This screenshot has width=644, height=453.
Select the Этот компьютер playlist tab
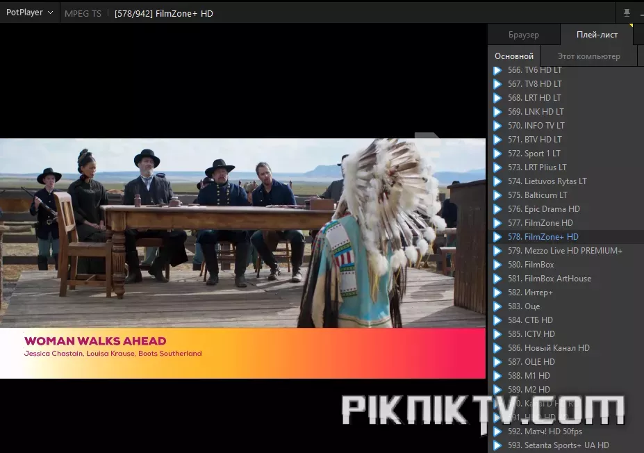pos(588,56)
